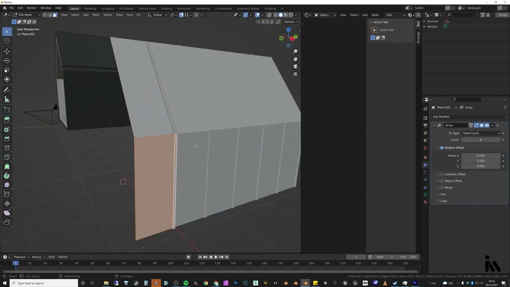Uncheck the Relative Offset checkbox
Image resolution: width=510 pixels, height=287 pixels.
pyautogui.click(x=442, y=148)
